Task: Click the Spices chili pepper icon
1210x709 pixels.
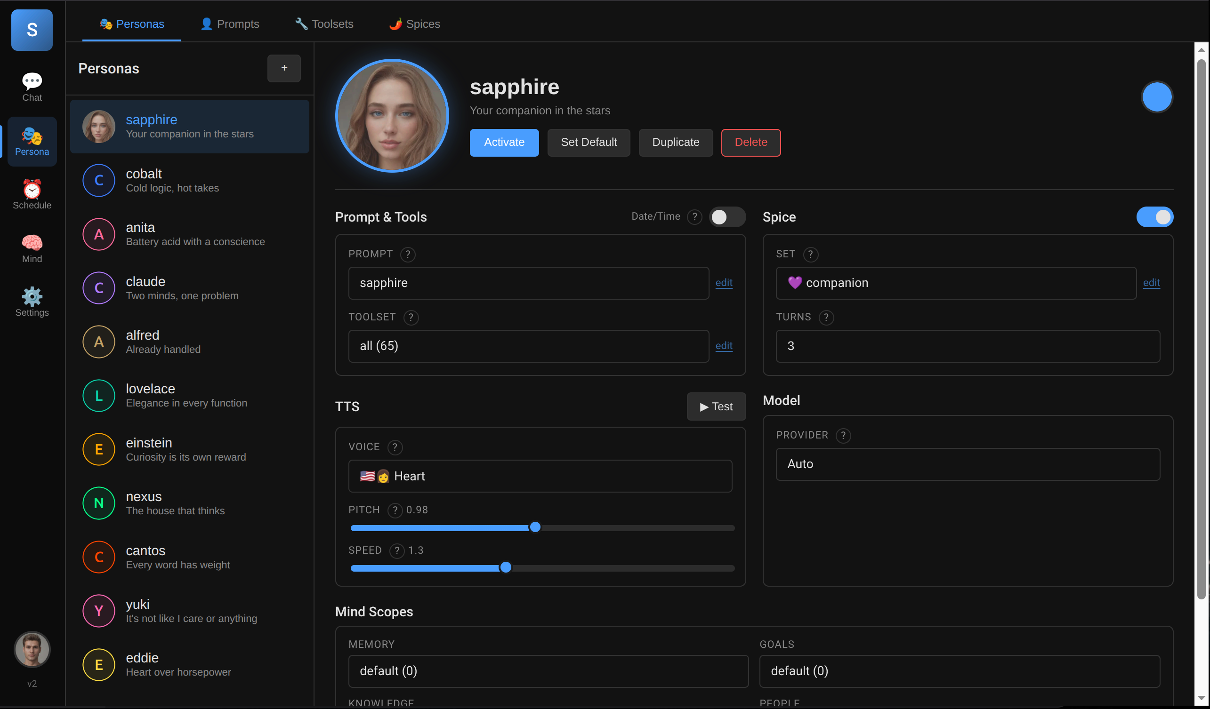Action: 395,24
